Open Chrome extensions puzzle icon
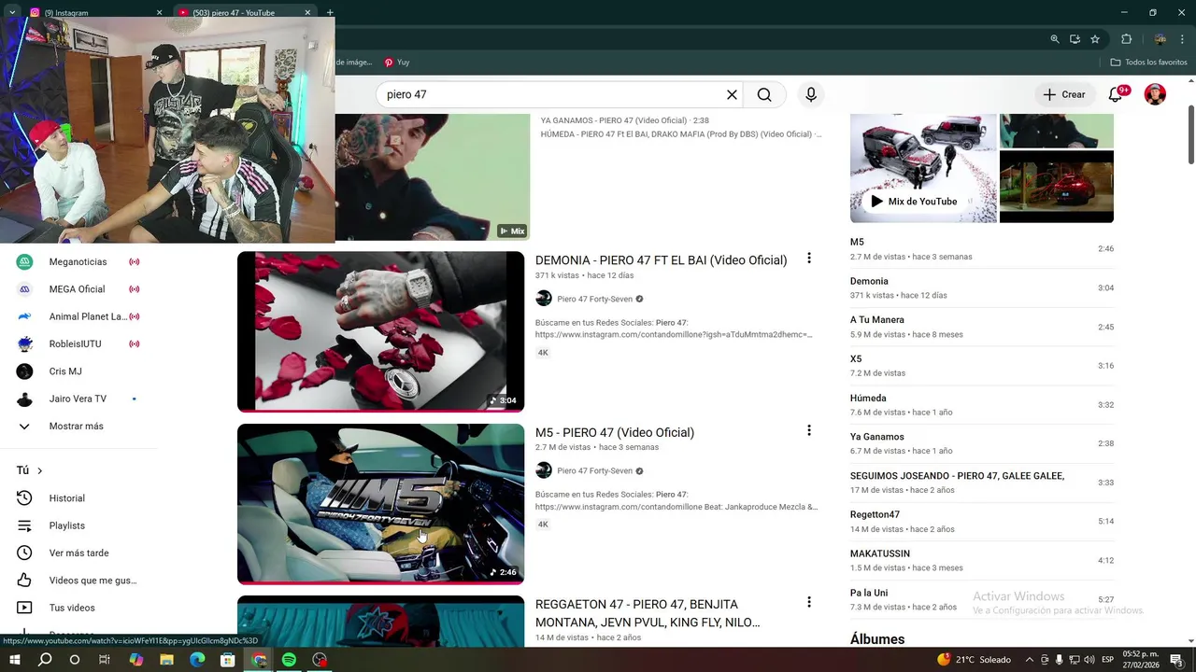 [1126, 39]
